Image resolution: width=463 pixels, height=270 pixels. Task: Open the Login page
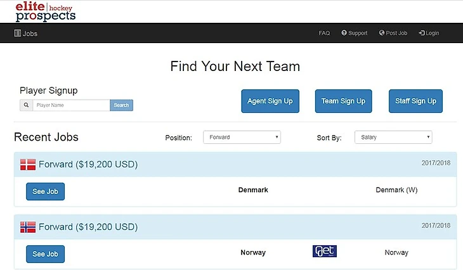(429, 33)
